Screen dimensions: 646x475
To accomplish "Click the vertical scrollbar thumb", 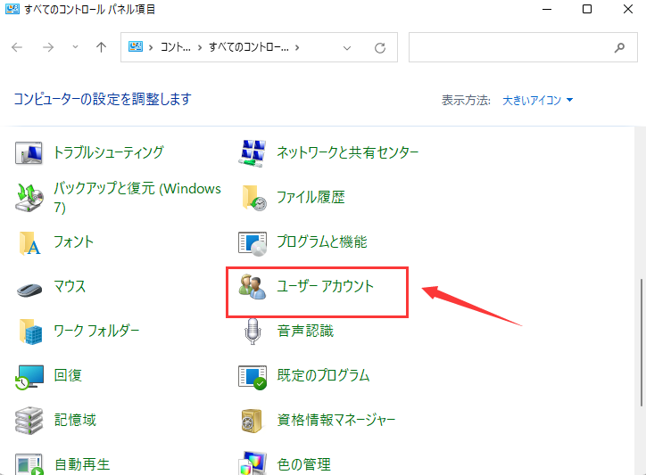I will click(x=642, y=342).
